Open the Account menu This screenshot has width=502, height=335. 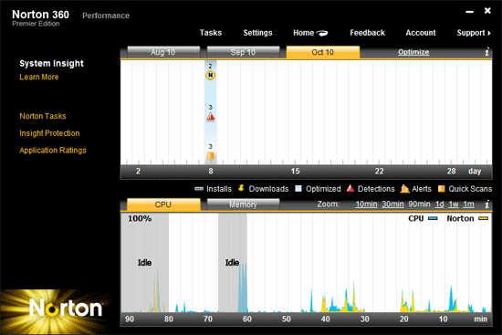421,33
